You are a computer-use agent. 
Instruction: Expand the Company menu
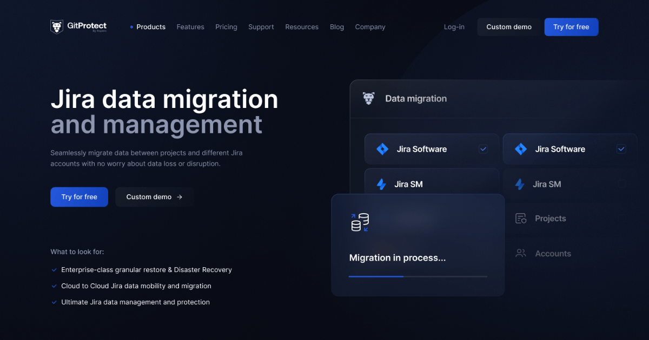tap(370, 27)
